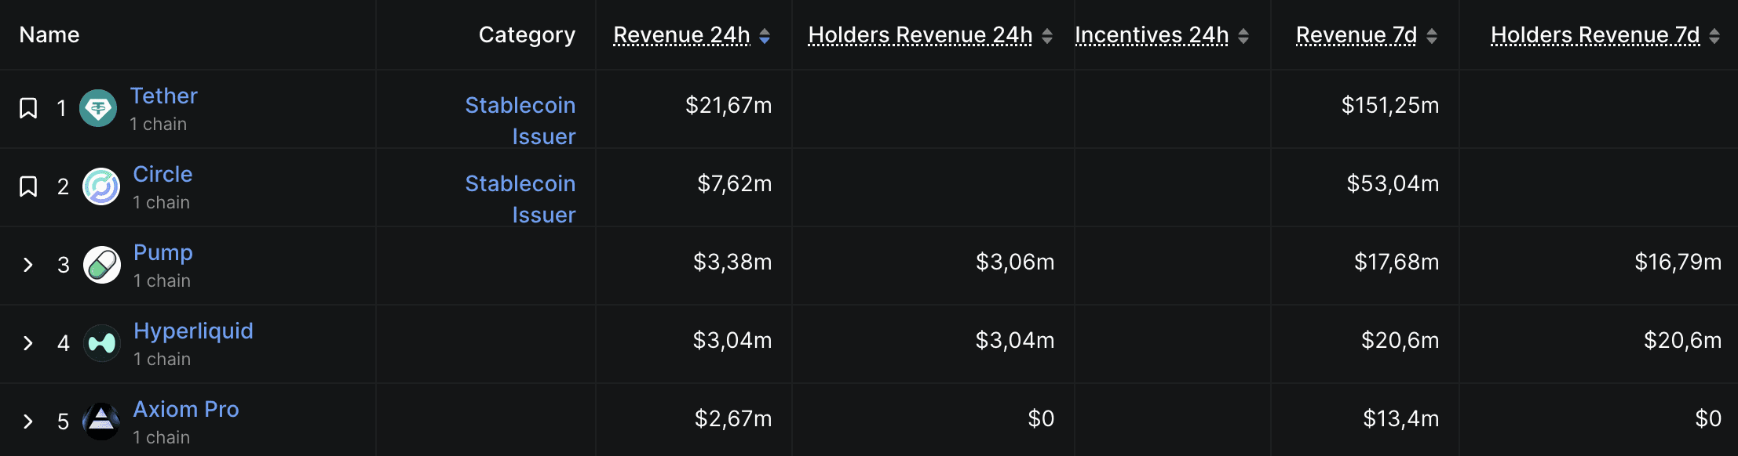This screenshot has width=1738, height=456.
Task: Bookmark the Tether row
Action: 28,108
